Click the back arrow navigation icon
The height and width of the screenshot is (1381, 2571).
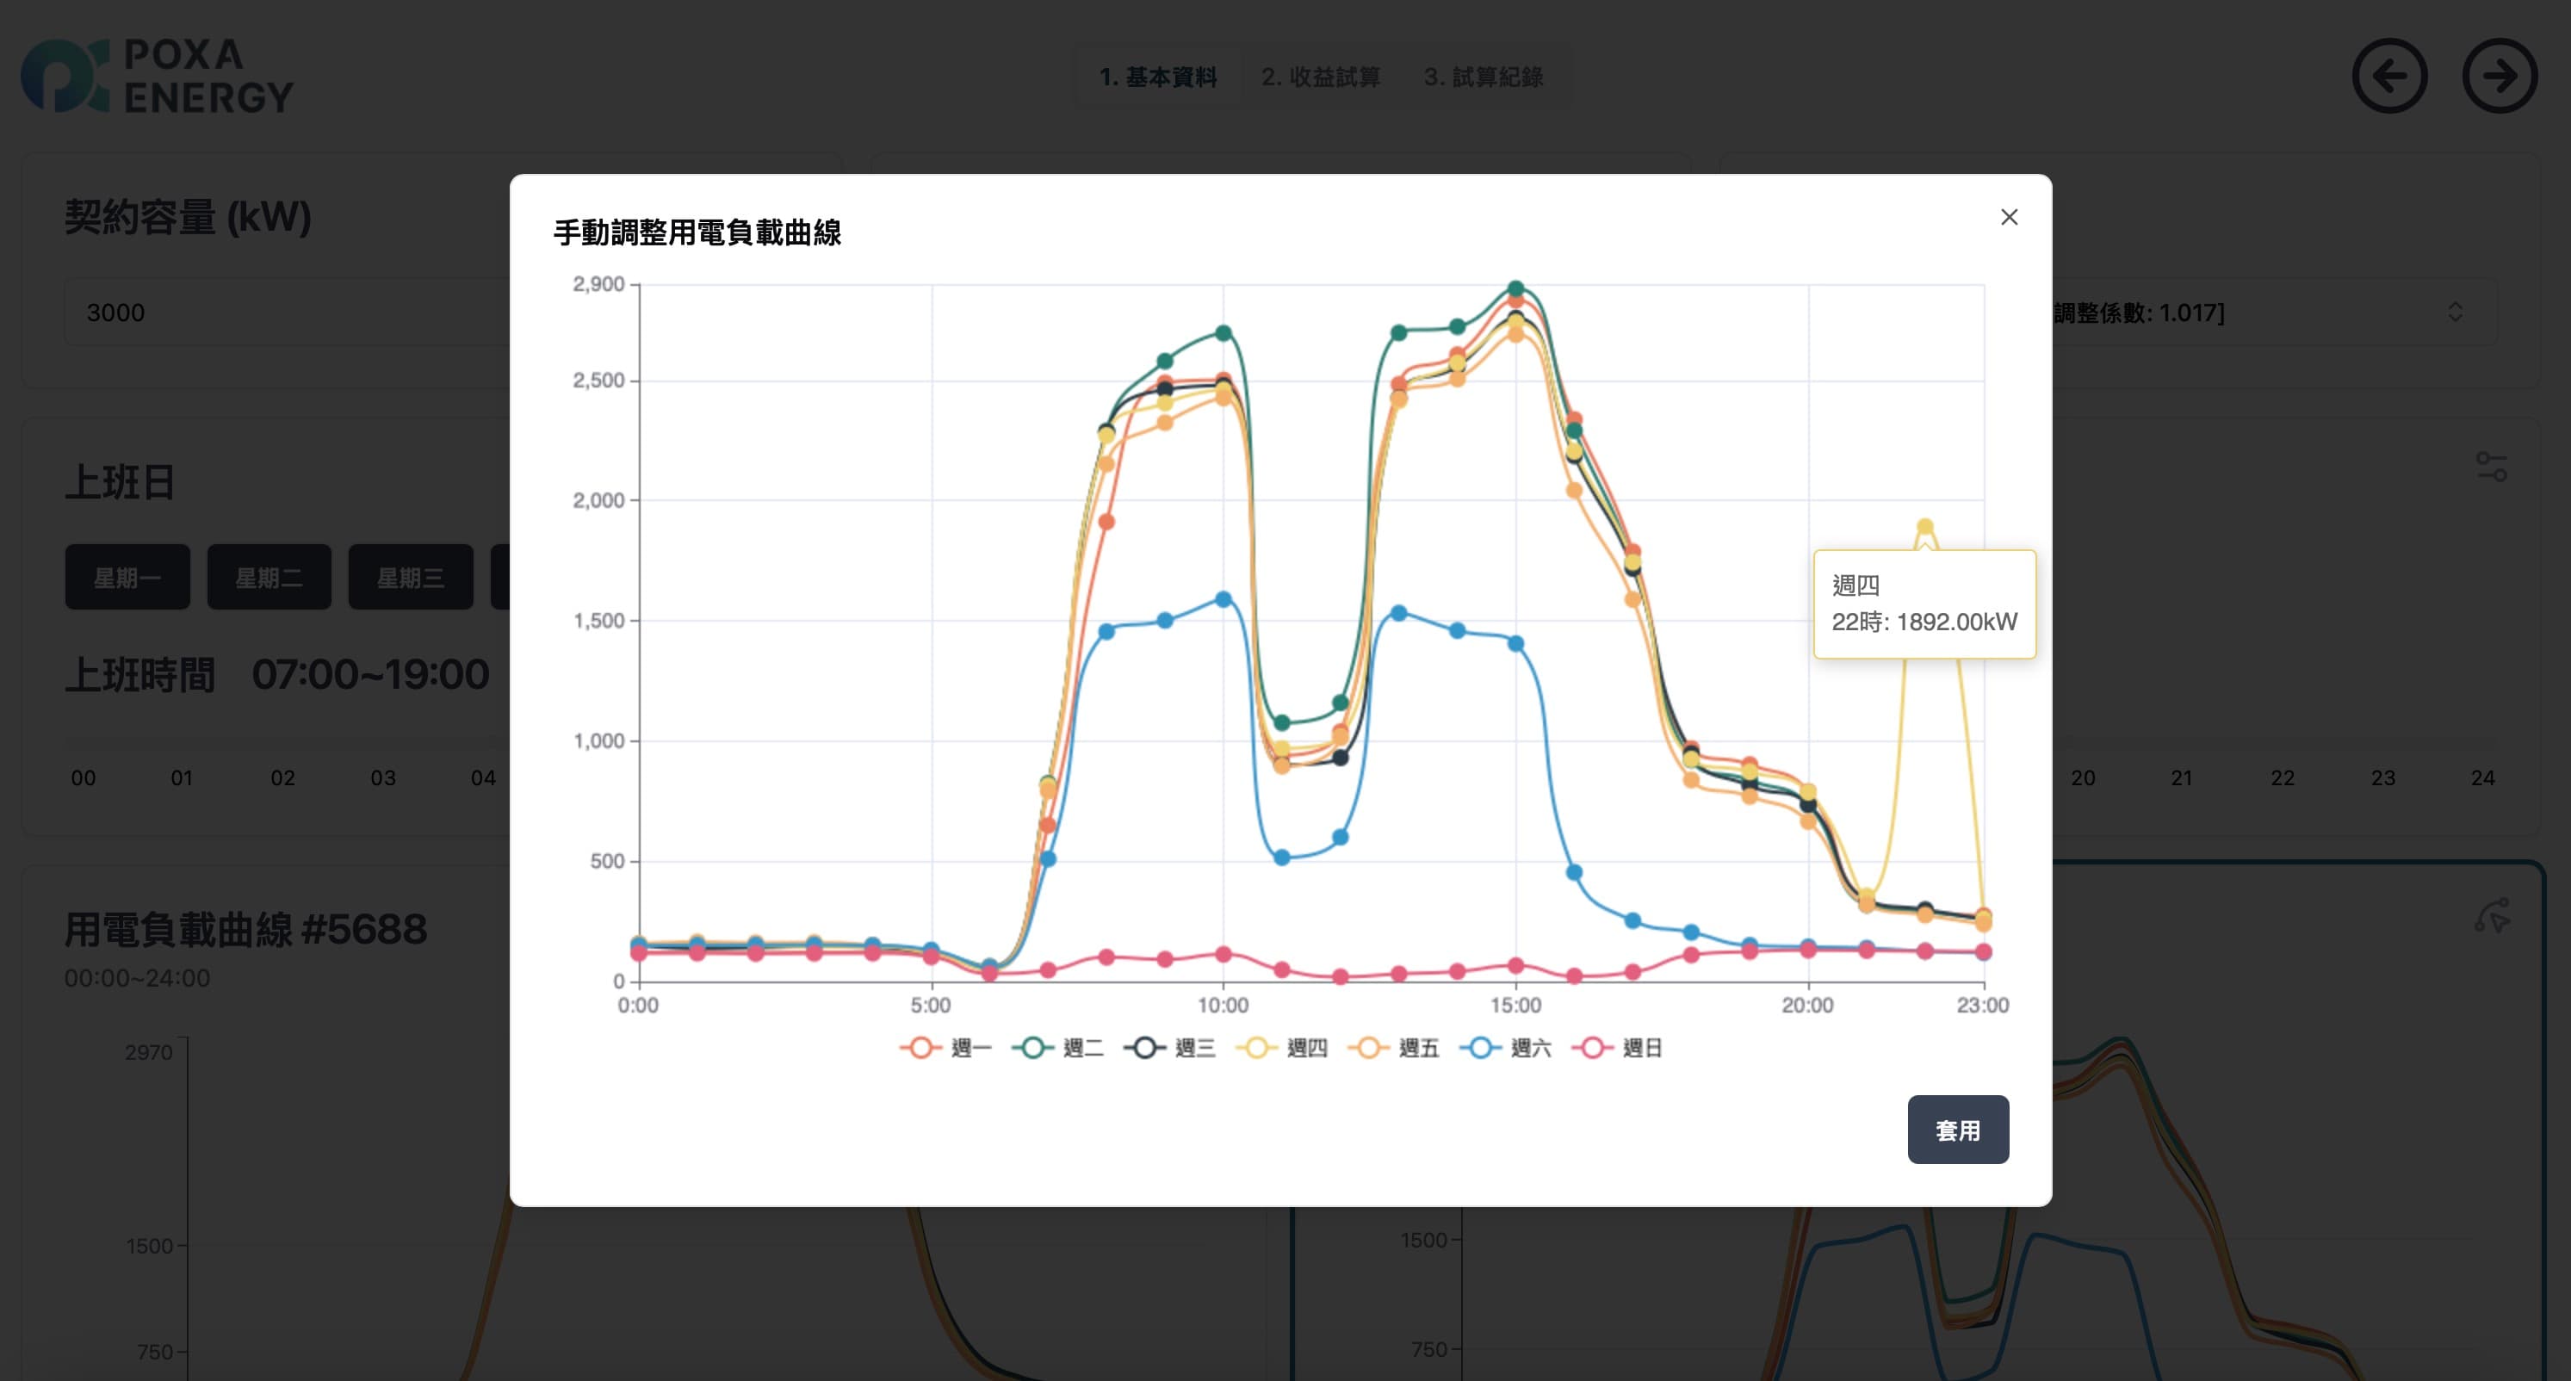click(2389, 76)
